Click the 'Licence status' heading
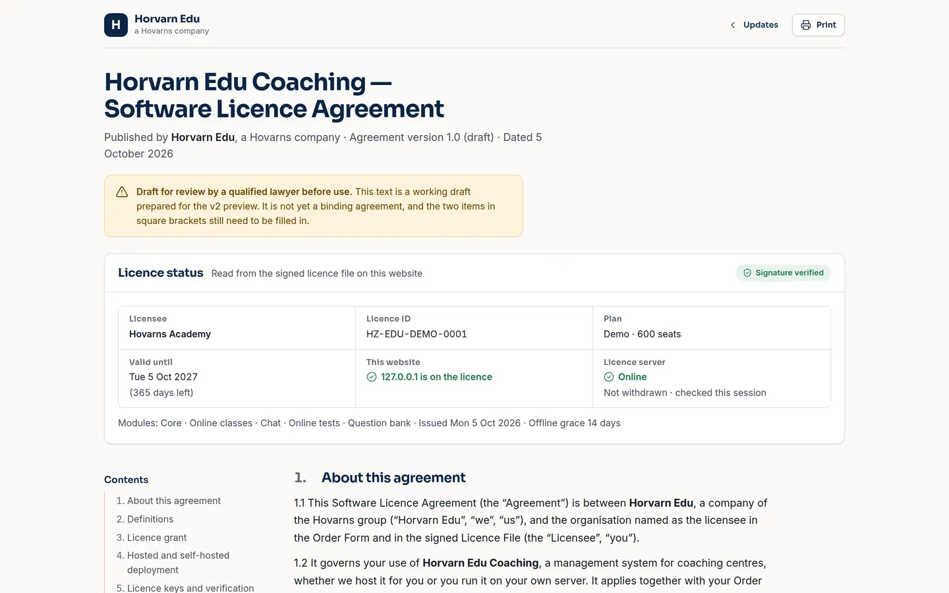Viewport: 949px width, 593px height. pos(161,273)
